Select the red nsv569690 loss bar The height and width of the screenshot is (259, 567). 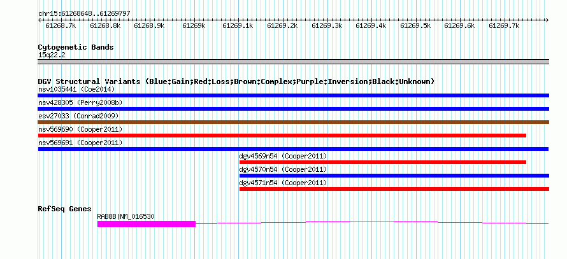tap(282, 136)
